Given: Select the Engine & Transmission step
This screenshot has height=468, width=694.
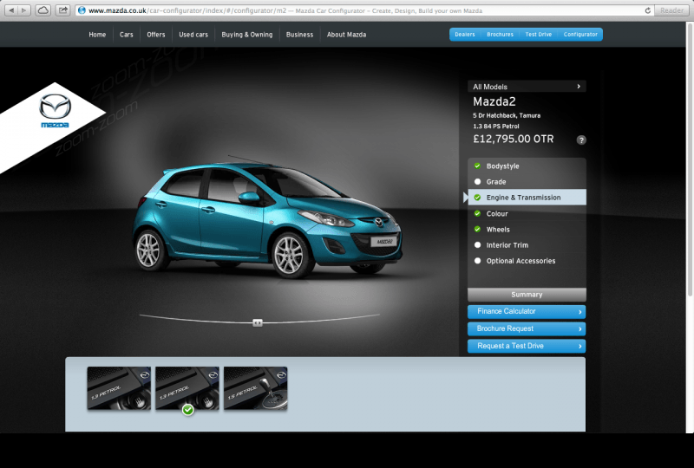Looking at the screenshot, I should 527,198.
